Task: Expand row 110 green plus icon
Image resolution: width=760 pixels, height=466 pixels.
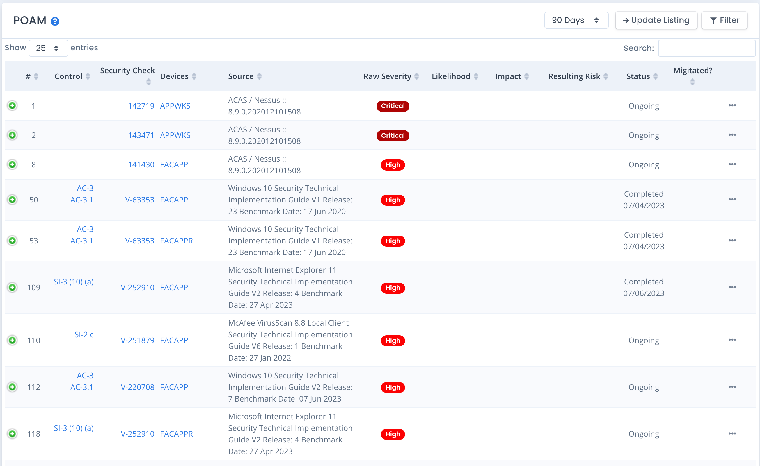Action: [x=12, y=340]
